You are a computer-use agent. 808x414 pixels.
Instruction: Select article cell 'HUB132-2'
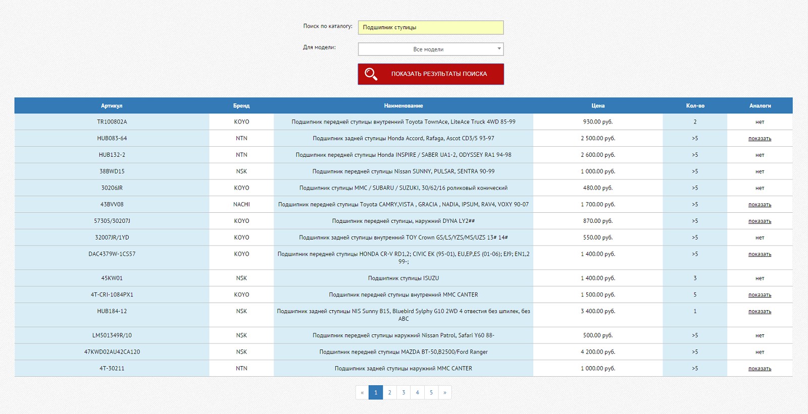click(x=112, y=155)
